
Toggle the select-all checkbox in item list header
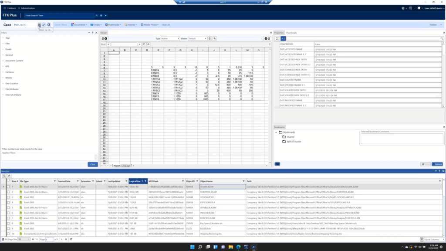coord(8,181)
